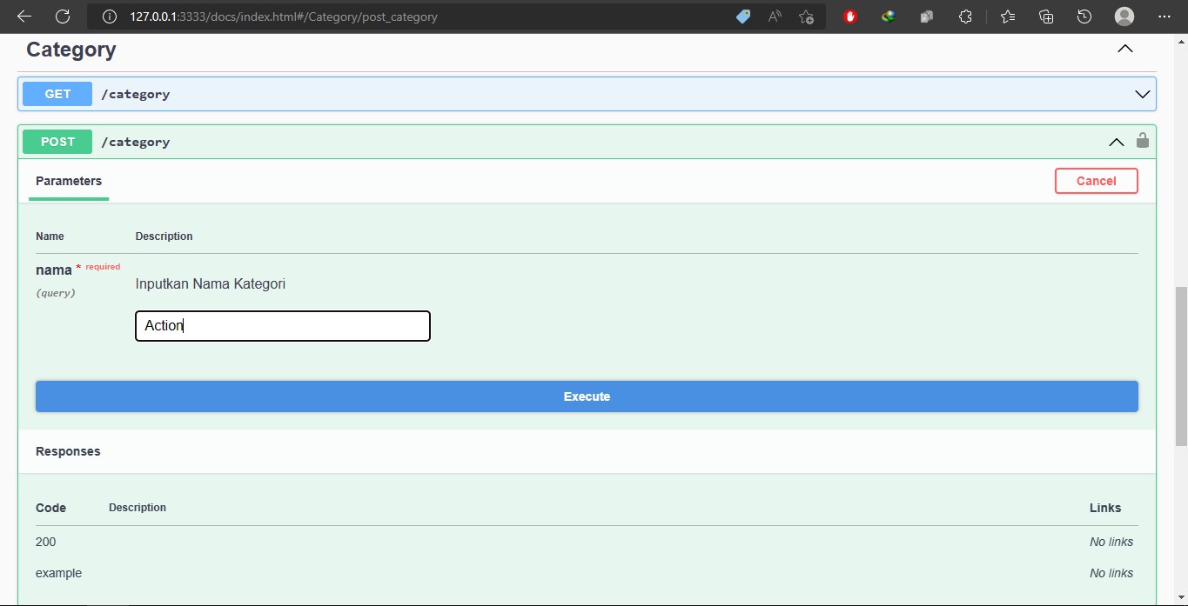Click the browser back arrow
The image size is (1188, 606).
(24, 17)
